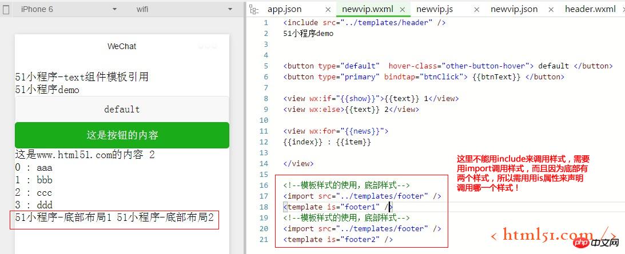Image resolution: width=625 pixels, height=254 pixels.
Task: Place cursor on the footer2 template line
Action: click(x=338, y=239)
